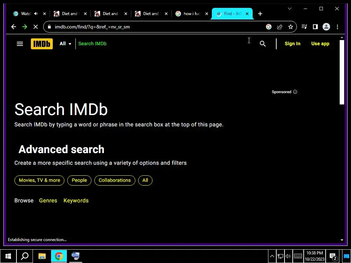Screen dimensions: 351x263
Task: Click the page vertical scrollbar thumb
Action: tap(342, 72)
